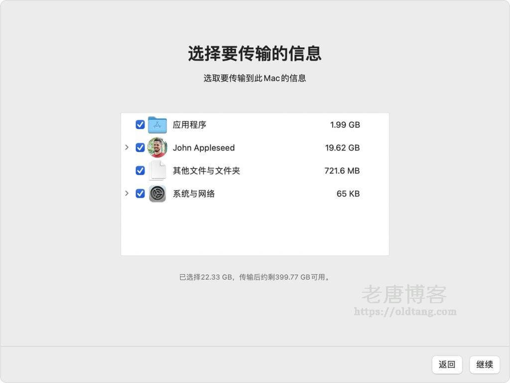Expand the John Appleseed disclosure arrow
Viewport: 510px width, 383px height.
coord(127,148)
